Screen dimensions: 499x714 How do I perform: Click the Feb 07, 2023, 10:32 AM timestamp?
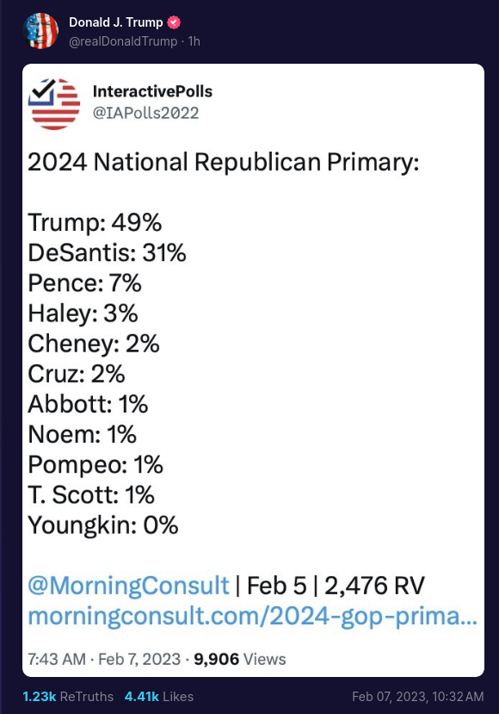tap(417, 697)
